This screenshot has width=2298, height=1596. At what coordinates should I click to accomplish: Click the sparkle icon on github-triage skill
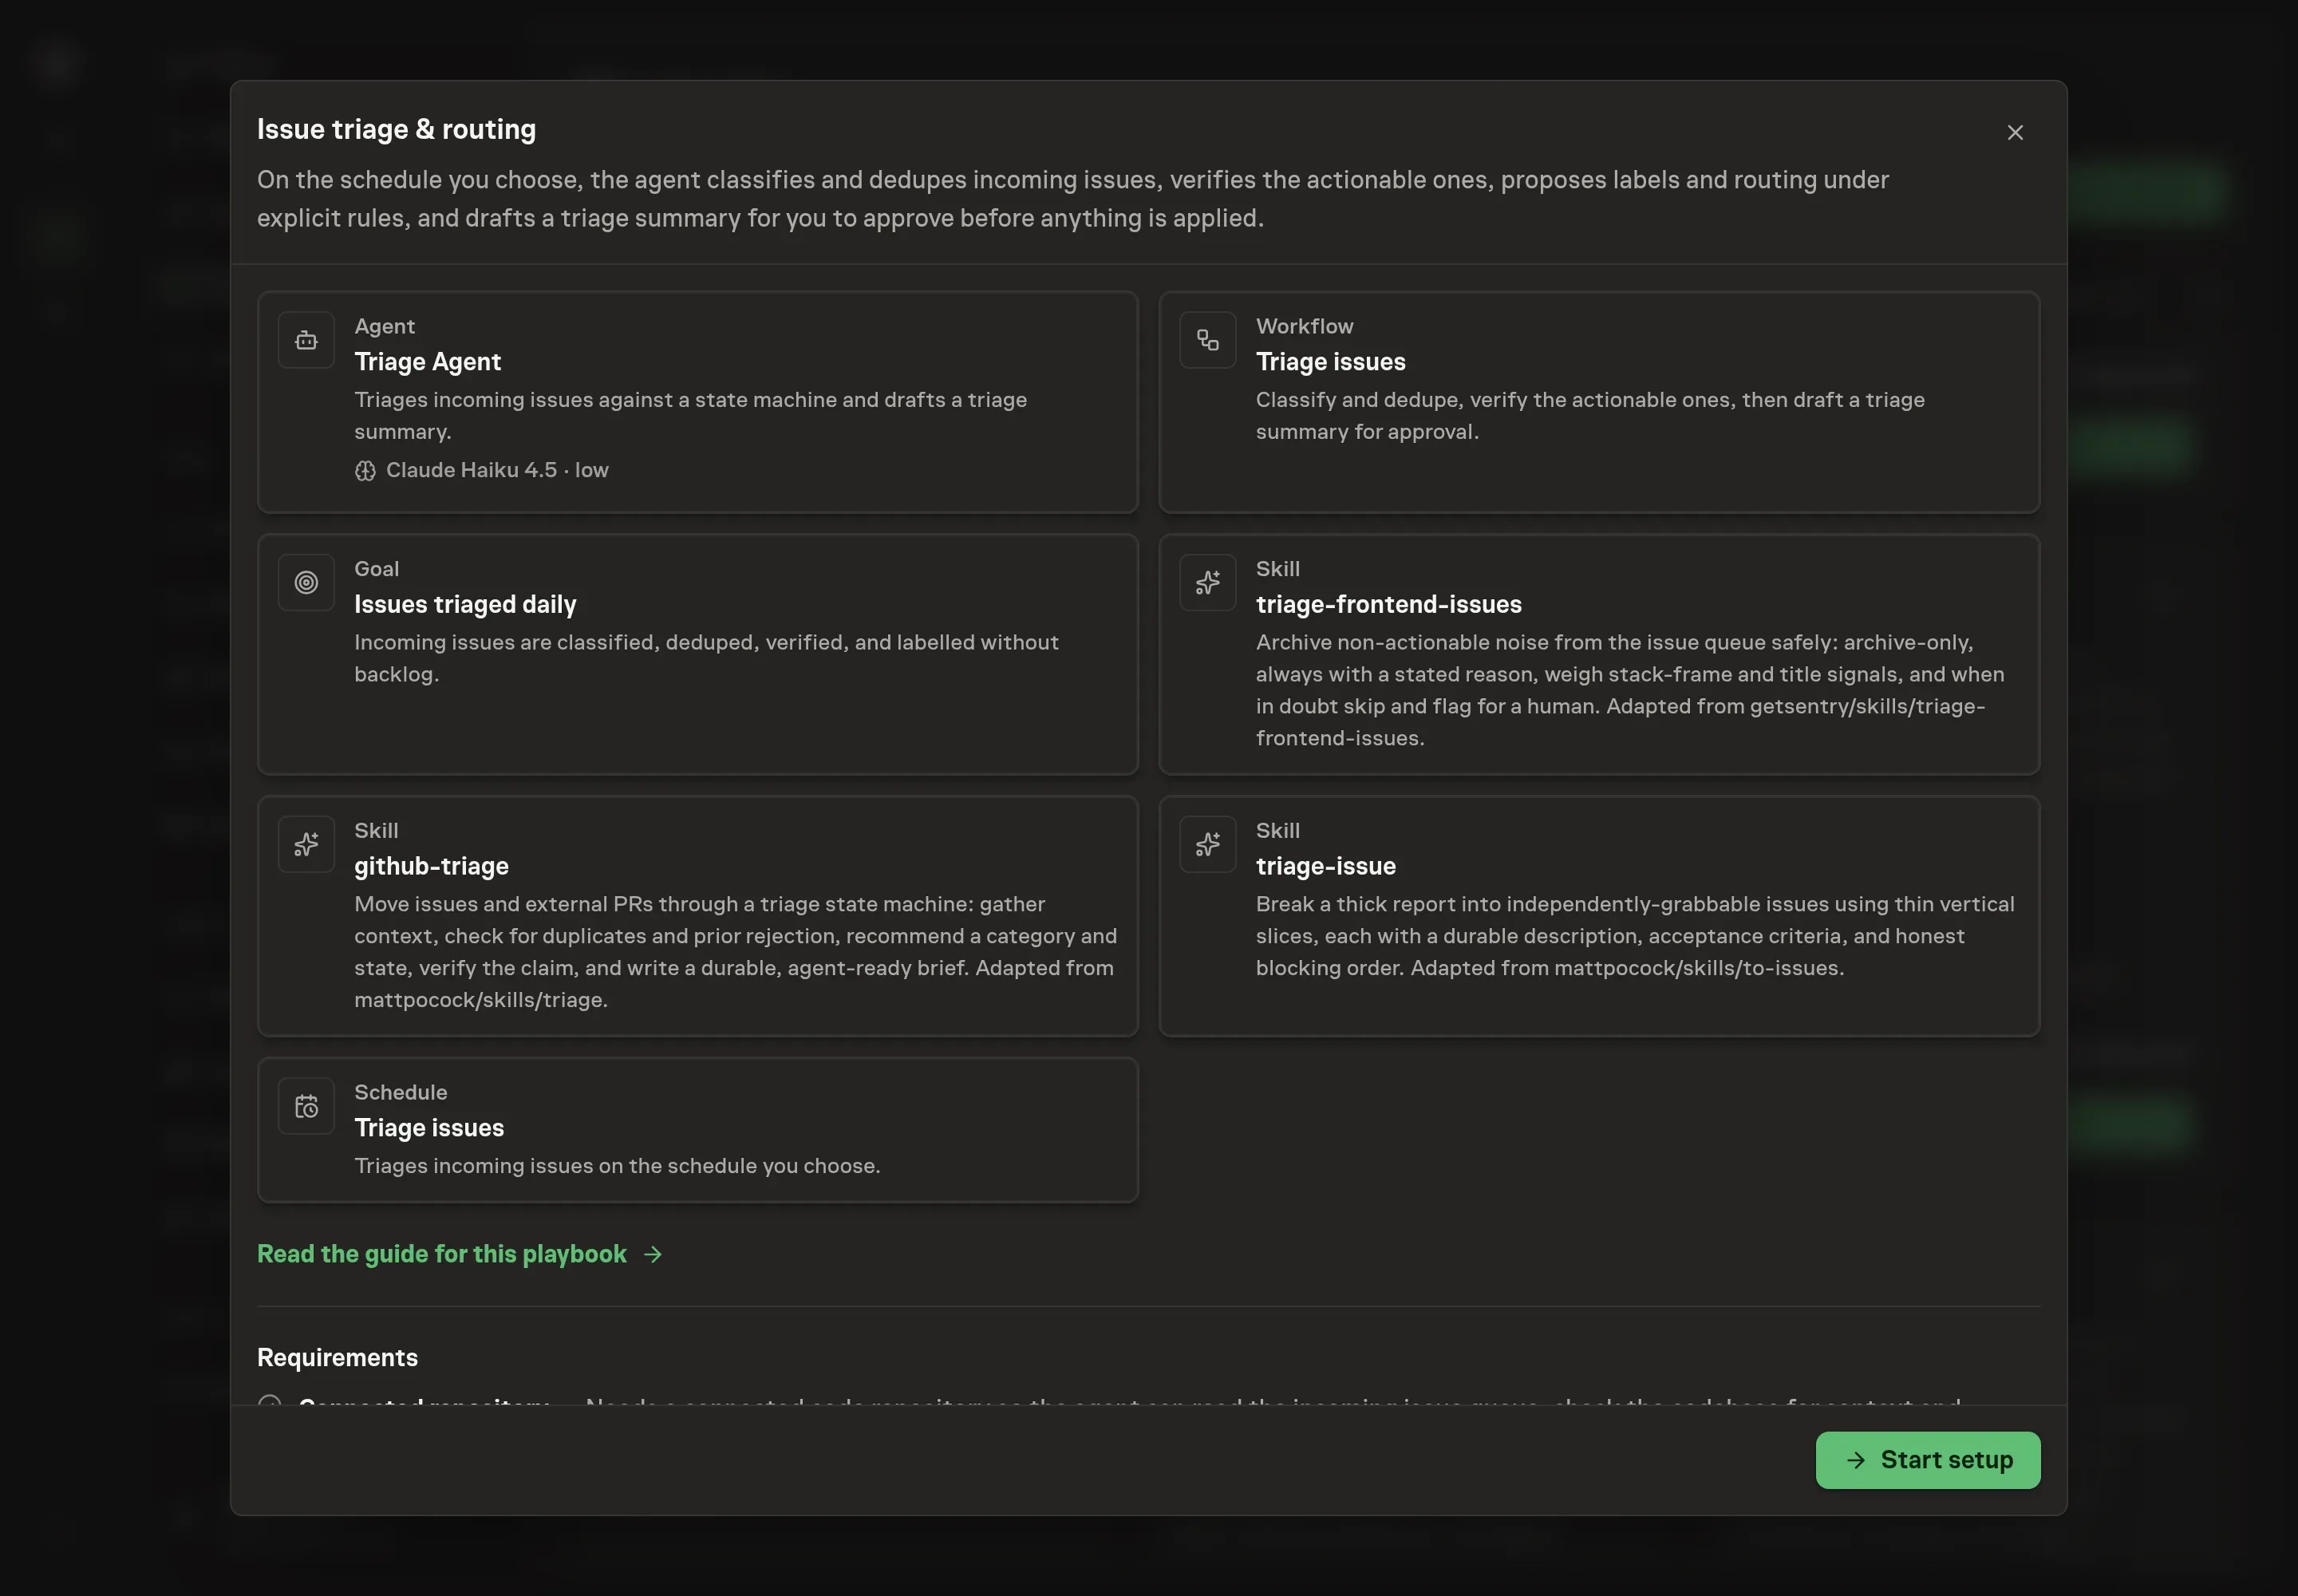click(306, 844)
